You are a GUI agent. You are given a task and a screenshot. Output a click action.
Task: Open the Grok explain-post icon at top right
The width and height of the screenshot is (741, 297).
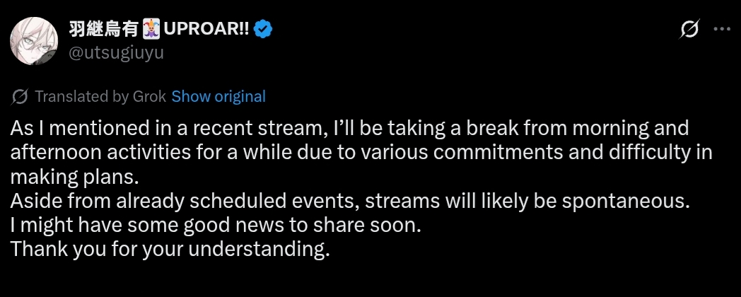[689, 30]
